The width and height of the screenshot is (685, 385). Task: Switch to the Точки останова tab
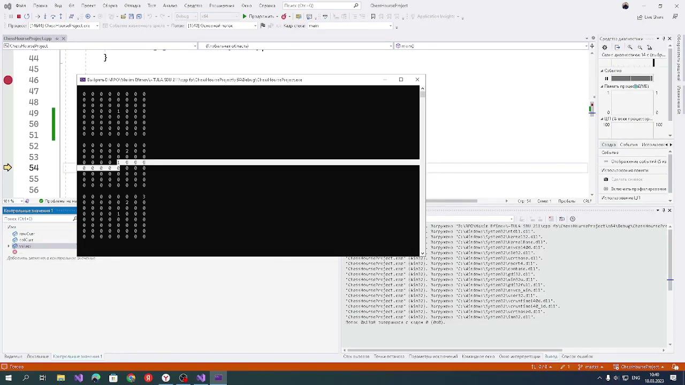pos(389,357)
